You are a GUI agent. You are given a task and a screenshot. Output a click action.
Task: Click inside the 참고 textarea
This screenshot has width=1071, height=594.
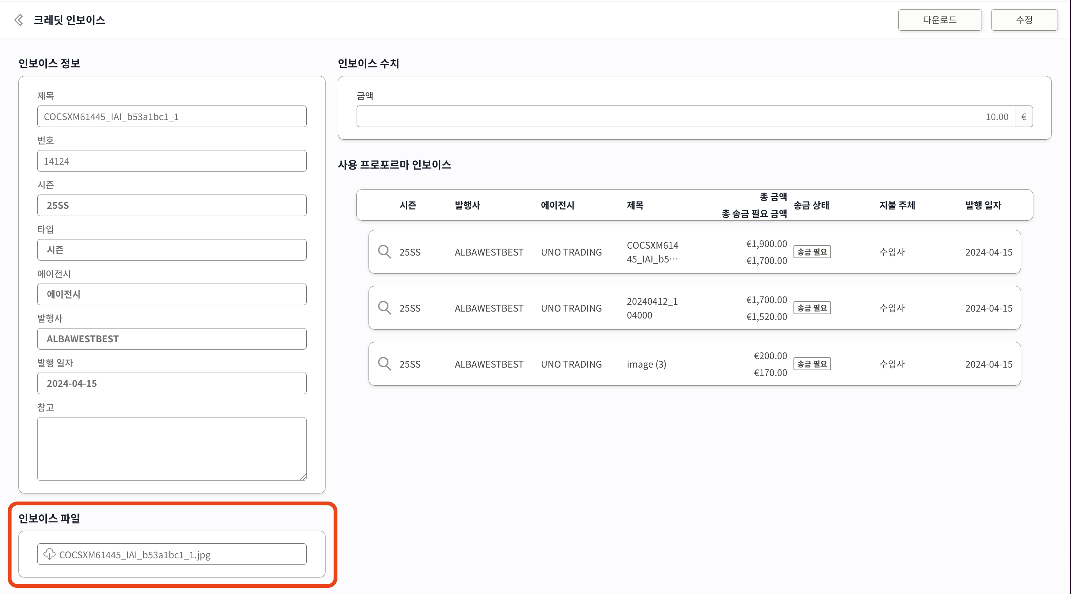[172, 449]
